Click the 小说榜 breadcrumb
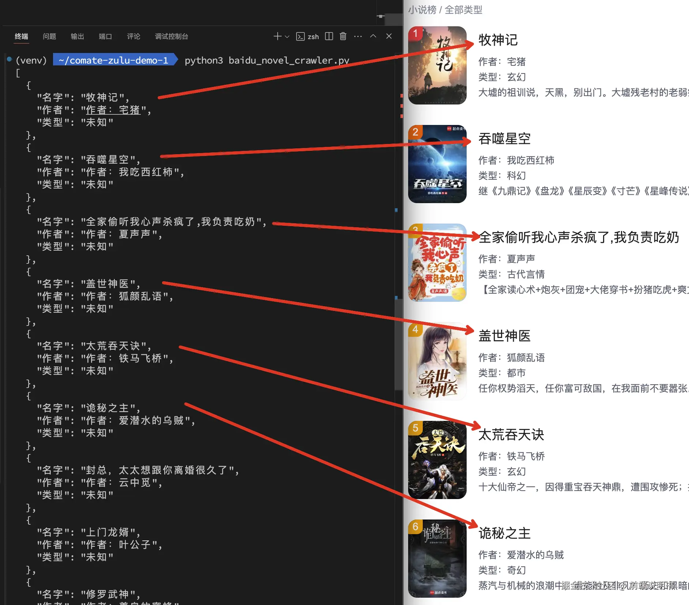 (x=422, y=10)
